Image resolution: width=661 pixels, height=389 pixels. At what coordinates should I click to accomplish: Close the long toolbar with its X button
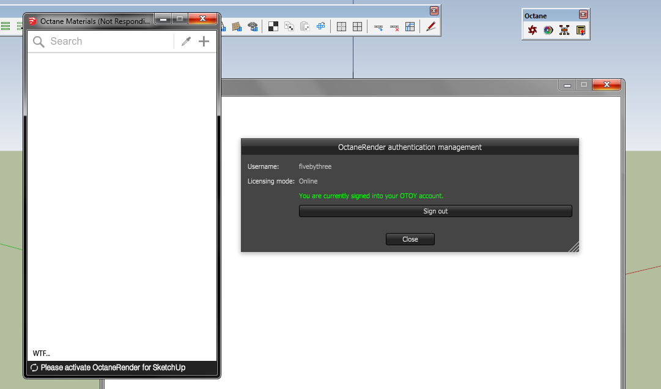[434, 11]
